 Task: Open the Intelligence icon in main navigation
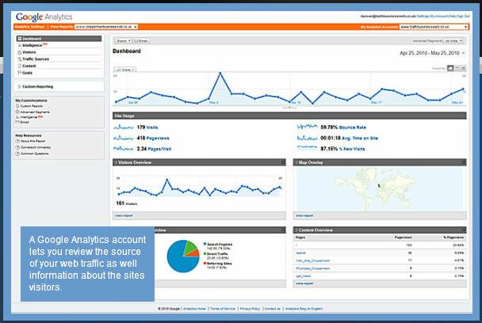[19, 45]
